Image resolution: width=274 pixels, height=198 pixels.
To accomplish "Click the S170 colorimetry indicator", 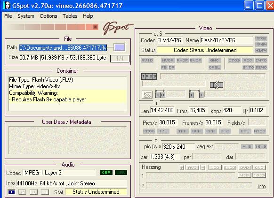I will click(248, 67).
